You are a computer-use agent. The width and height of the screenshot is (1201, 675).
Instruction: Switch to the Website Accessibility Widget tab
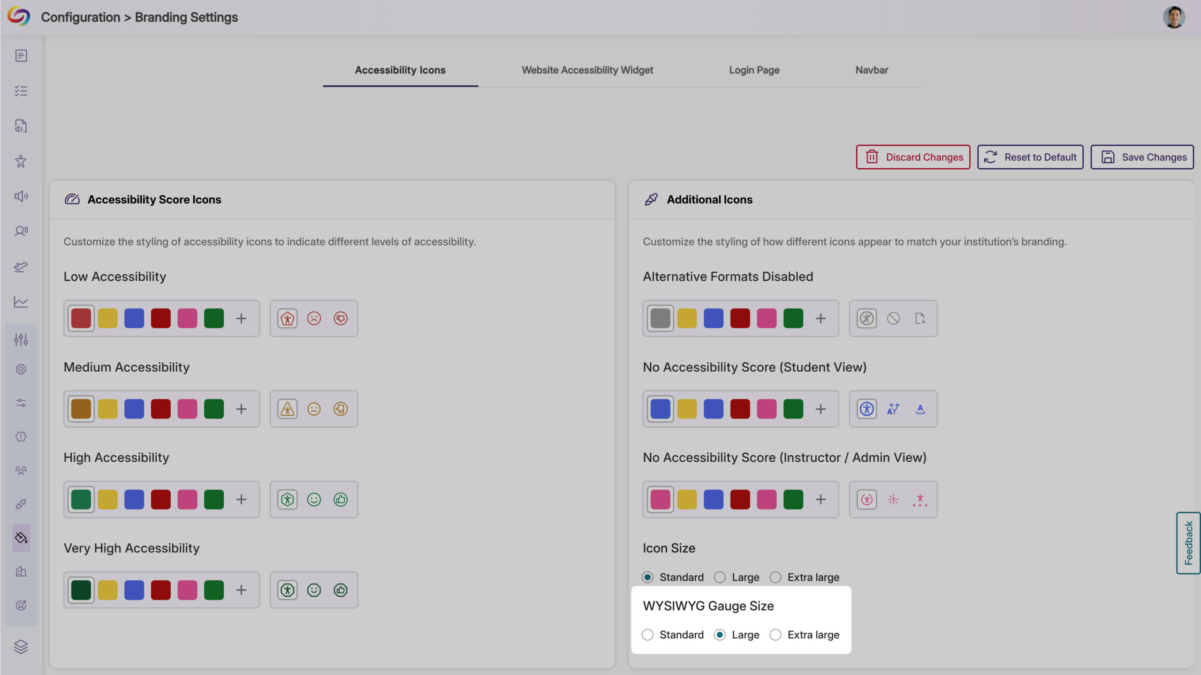point(587,69)
